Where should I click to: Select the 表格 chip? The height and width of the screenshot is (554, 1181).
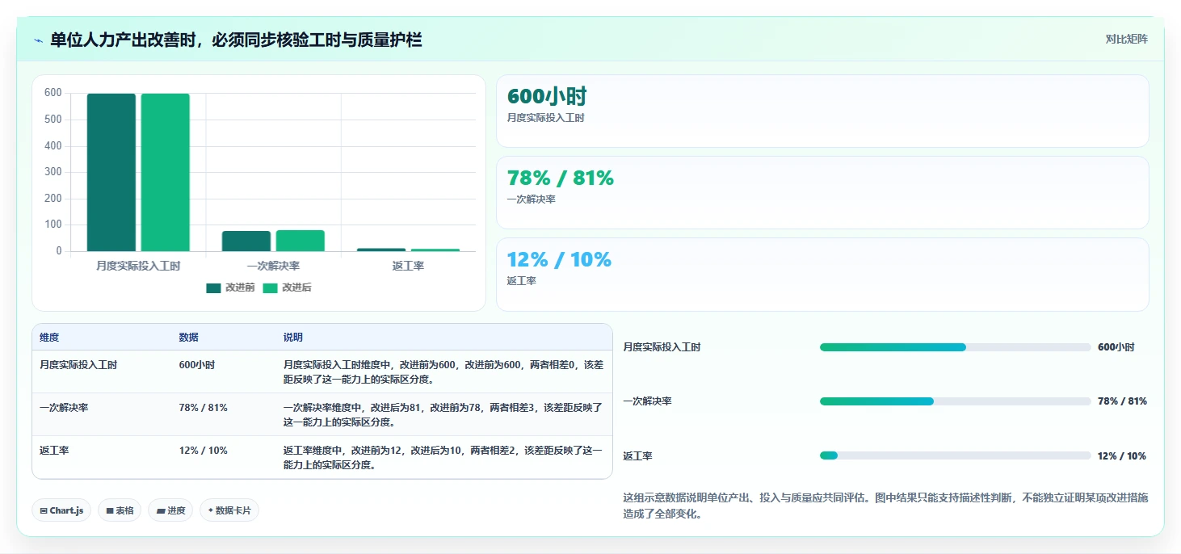tap(120, 510)
